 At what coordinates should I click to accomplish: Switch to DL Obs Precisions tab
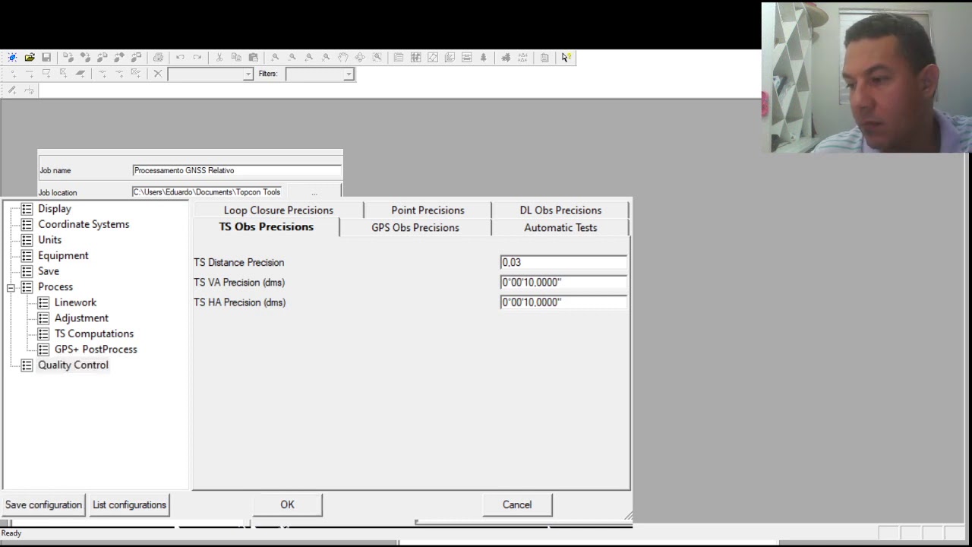[x=560, y=210]
